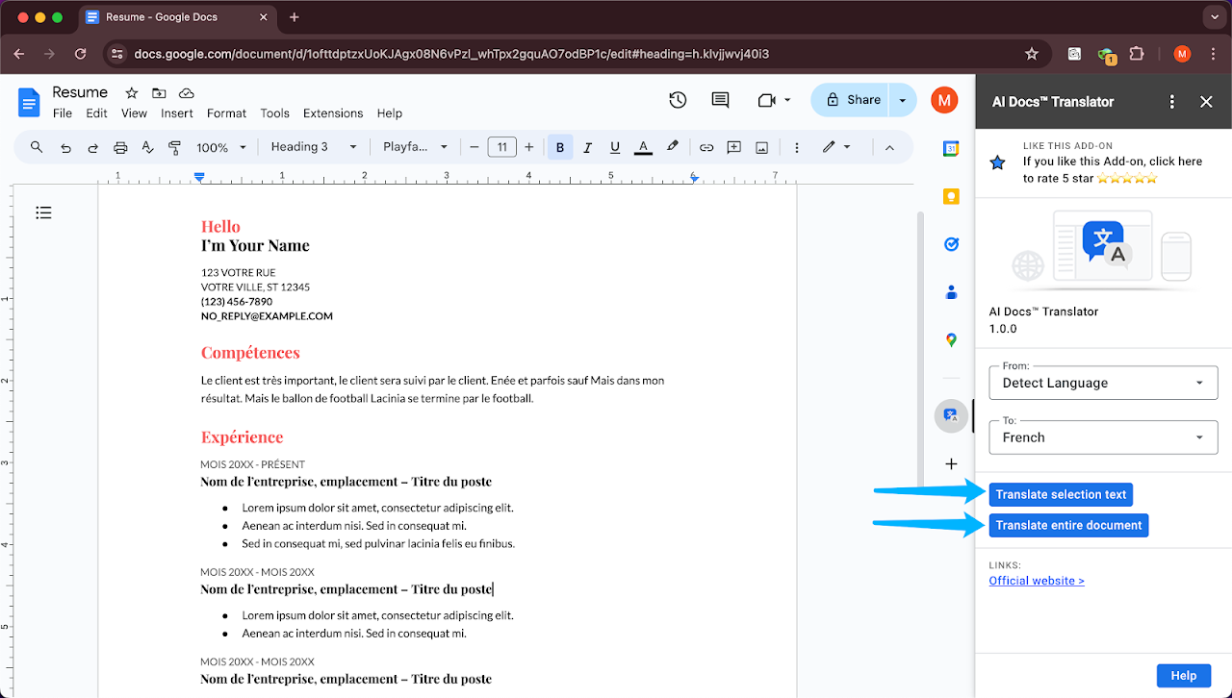
Task: Open the Share options dropdown arrow
Action: coord(903,100)
